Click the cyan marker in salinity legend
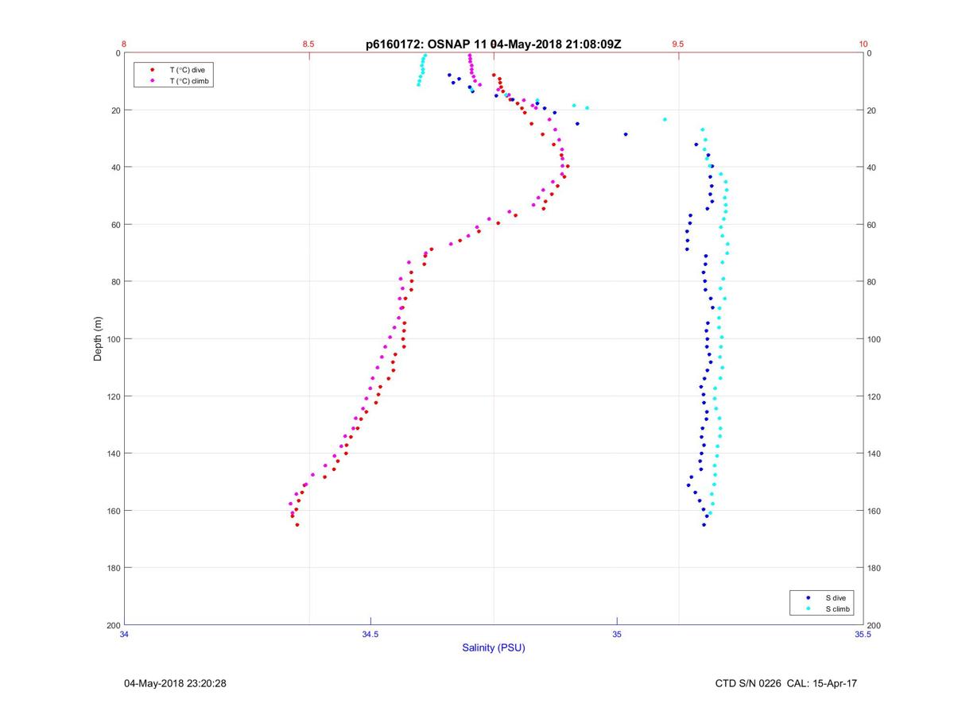 (809, 608)
